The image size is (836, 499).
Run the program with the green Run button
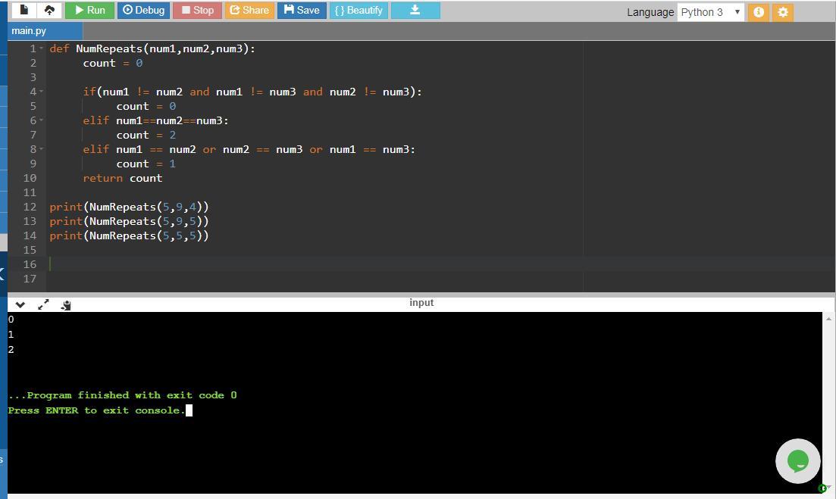click(x=89, y=10)
